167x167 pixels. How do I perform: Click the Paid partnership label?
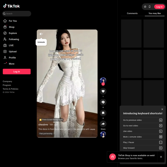(x=46, y=133)
